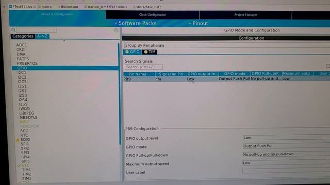Select I2S1 in the peripheral list

click(22, 86)
